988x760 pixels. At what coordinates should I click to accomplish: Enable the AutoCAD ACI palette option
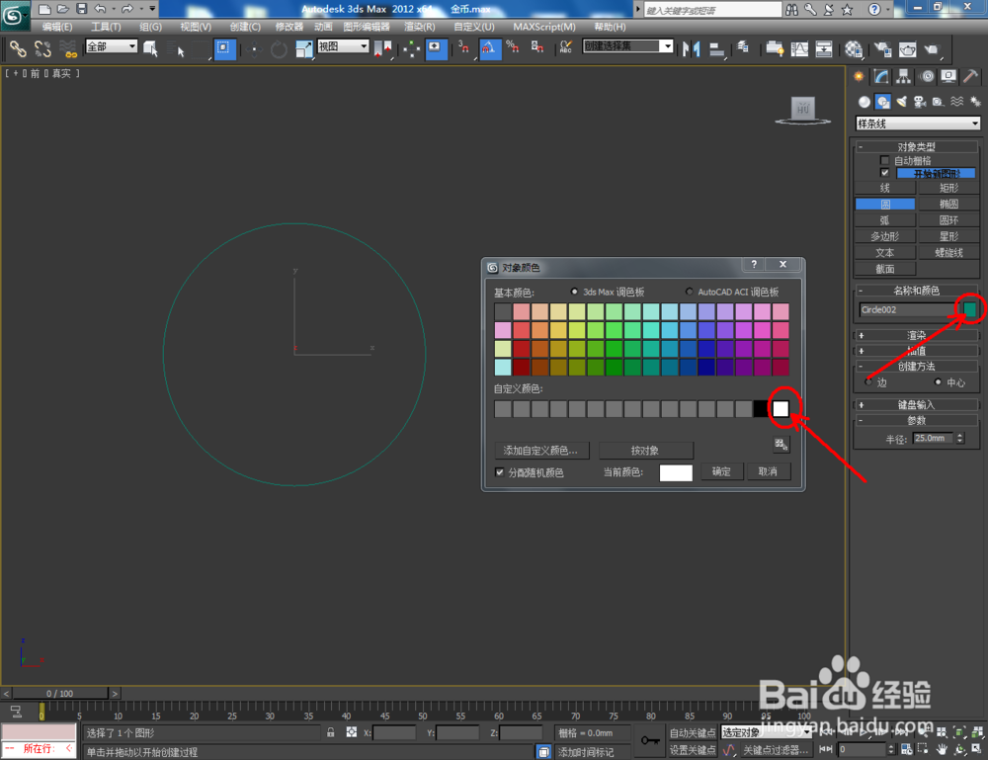(689, 293)
